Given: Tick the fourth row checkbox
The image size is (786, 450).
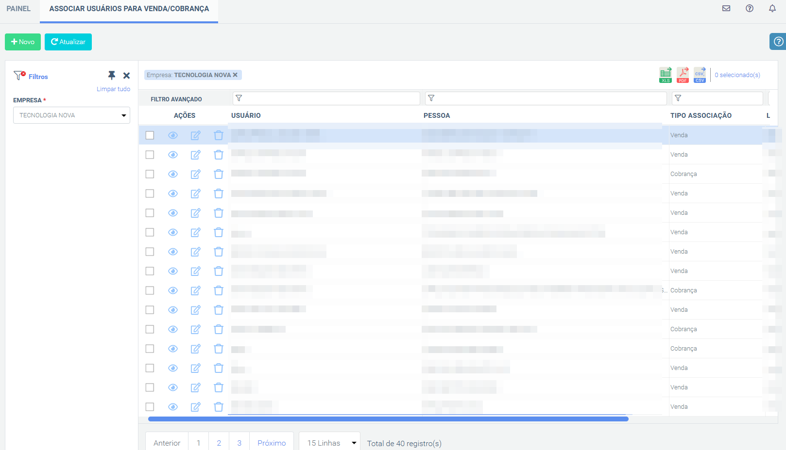Looking at the screenshot, I should point(150,193).
